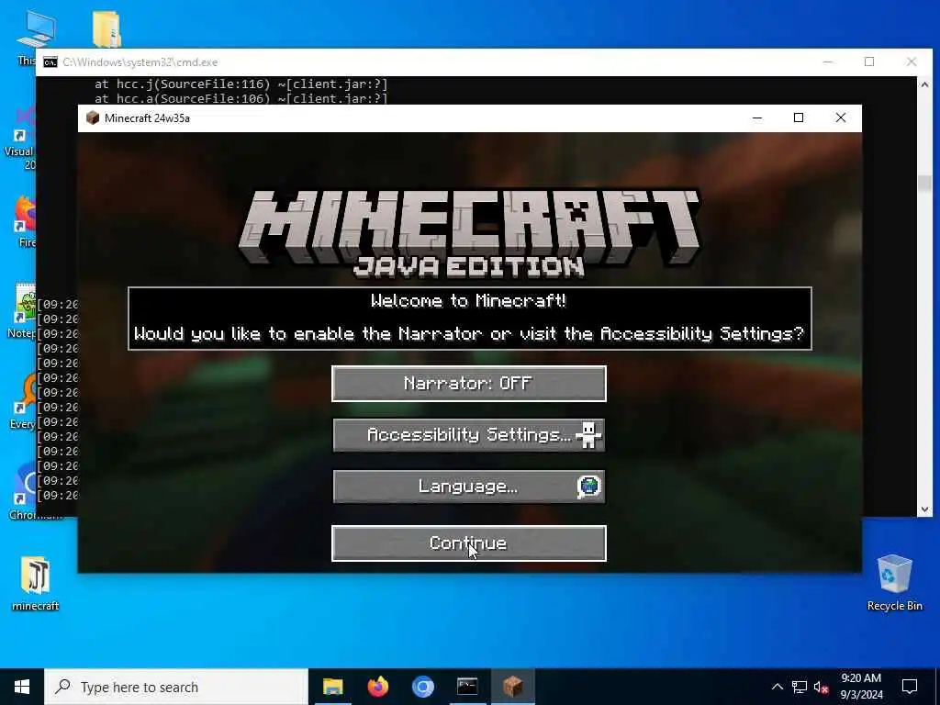The width and height of the screenshot is (940, 705).
Task: Click the cmd.exe scrollbar up arrow
Action: (x=924, y=84)
